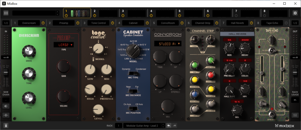Image resolution: width=301 pixels, height=130 pixels.
Task: Click the input level fader
Action: (6, 73)
